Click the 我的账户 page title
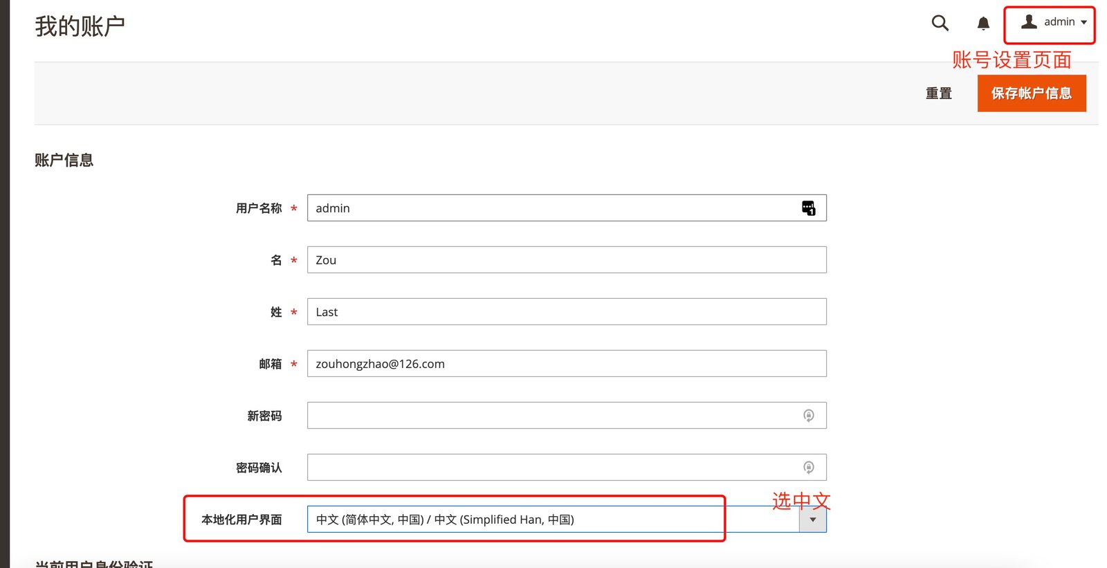The height and width of the screenshot is (568, 1107). (80, 26)
